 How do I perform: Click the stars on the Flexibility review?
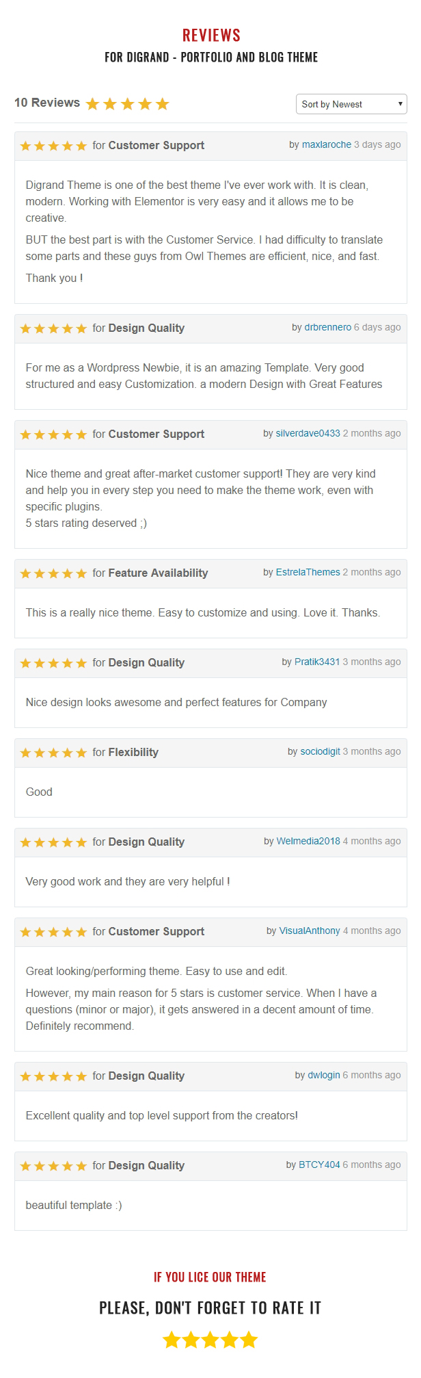point(53,753)
